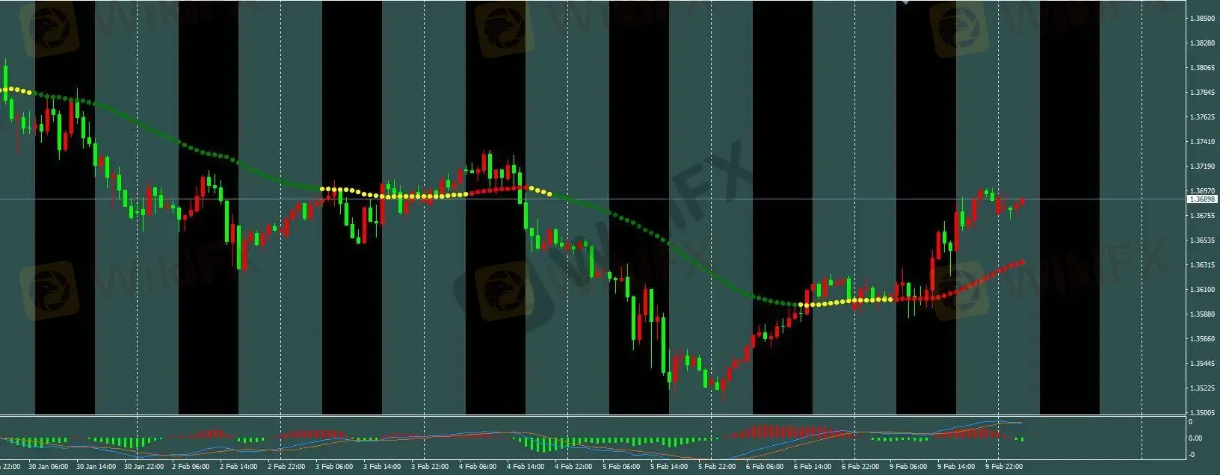The width and height of the screenshot is (1220, 475).
Task: Click the 1.37410 price scale label
Action: coord(1203,141)
